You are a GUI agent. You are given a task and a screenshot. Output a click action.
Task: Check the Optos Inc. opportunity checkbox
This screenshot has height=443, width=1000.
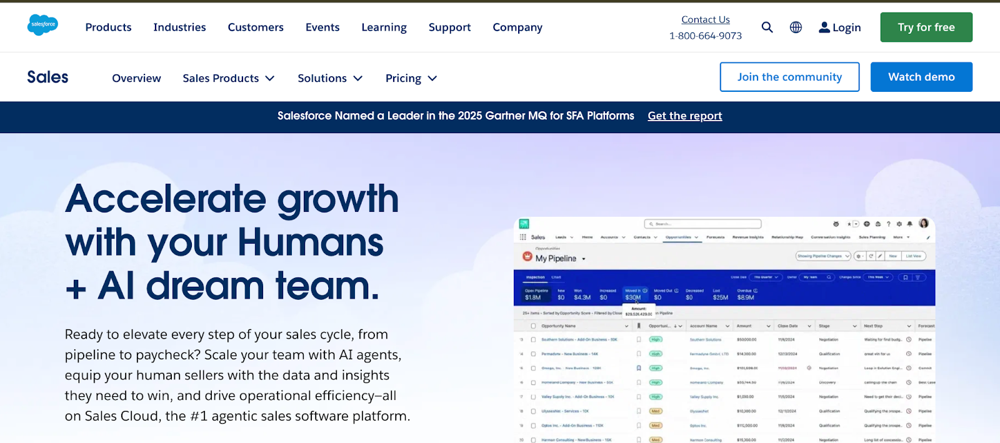(533, 426)
